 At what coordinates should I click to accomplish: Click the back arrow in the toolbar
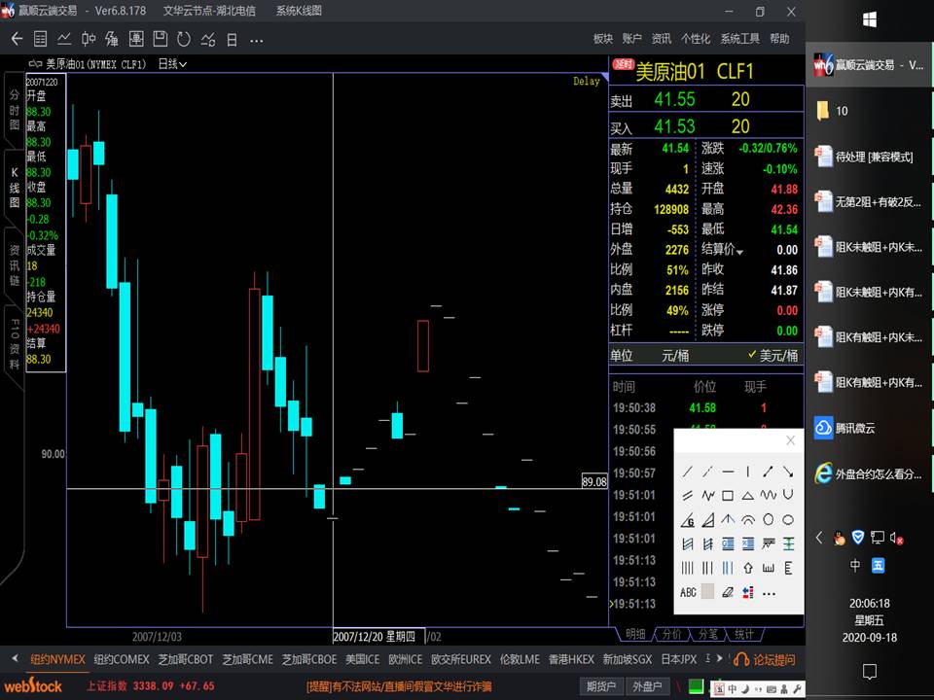point(17,39)
